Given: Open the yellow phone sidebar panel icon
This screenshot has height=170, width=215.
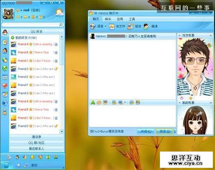Looking at the screenshot, I should 5,42.
